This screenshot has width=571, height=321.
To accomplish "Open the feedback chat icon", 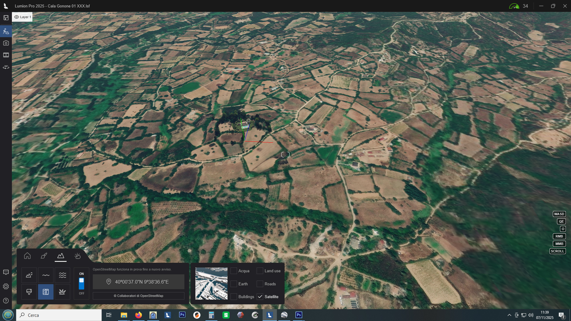I will click(x=6, y=272).
